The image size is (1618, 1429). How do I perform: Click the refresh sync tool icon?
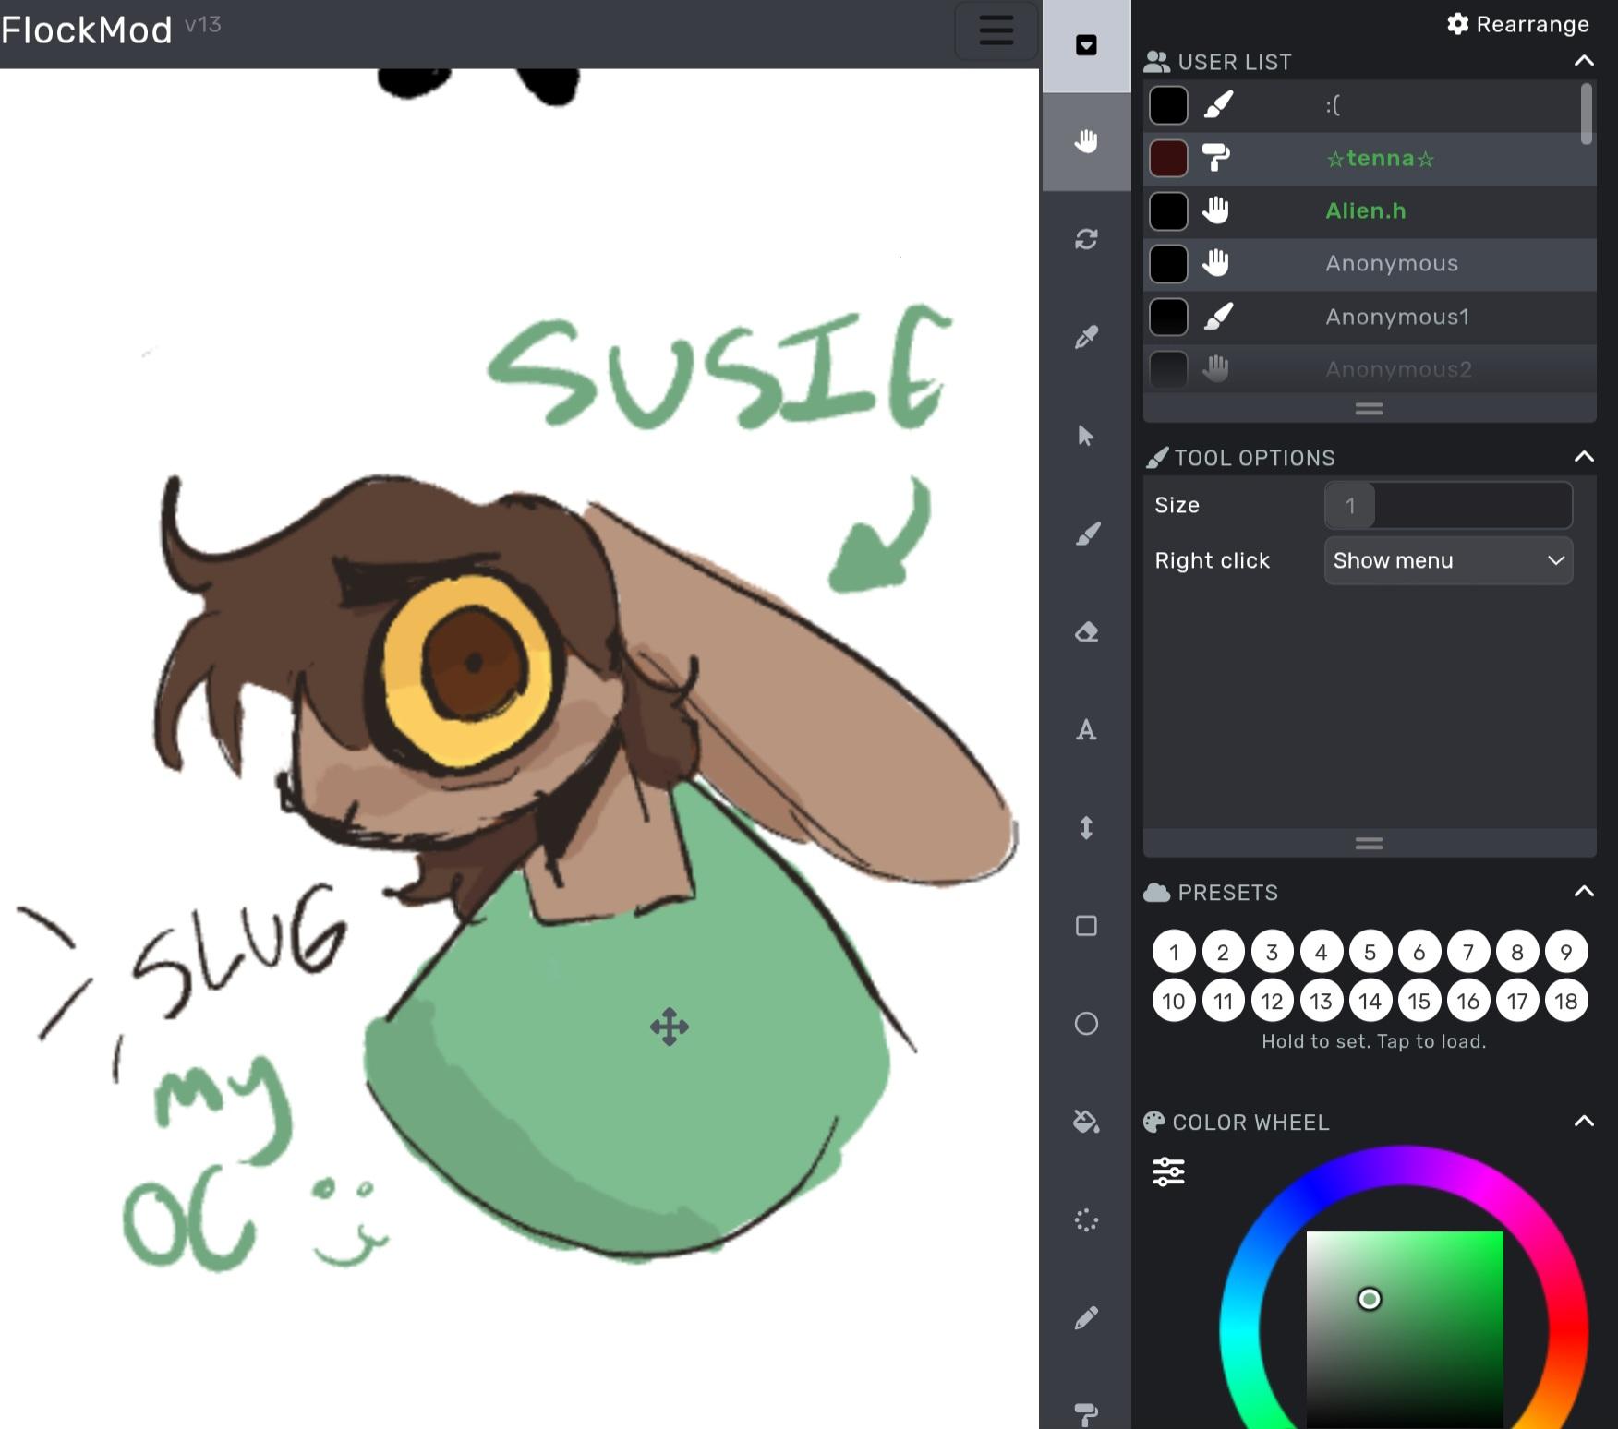[1086, 239]
